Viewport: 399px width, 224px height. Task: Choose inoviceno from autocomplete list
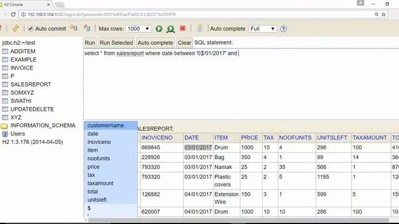110,142
